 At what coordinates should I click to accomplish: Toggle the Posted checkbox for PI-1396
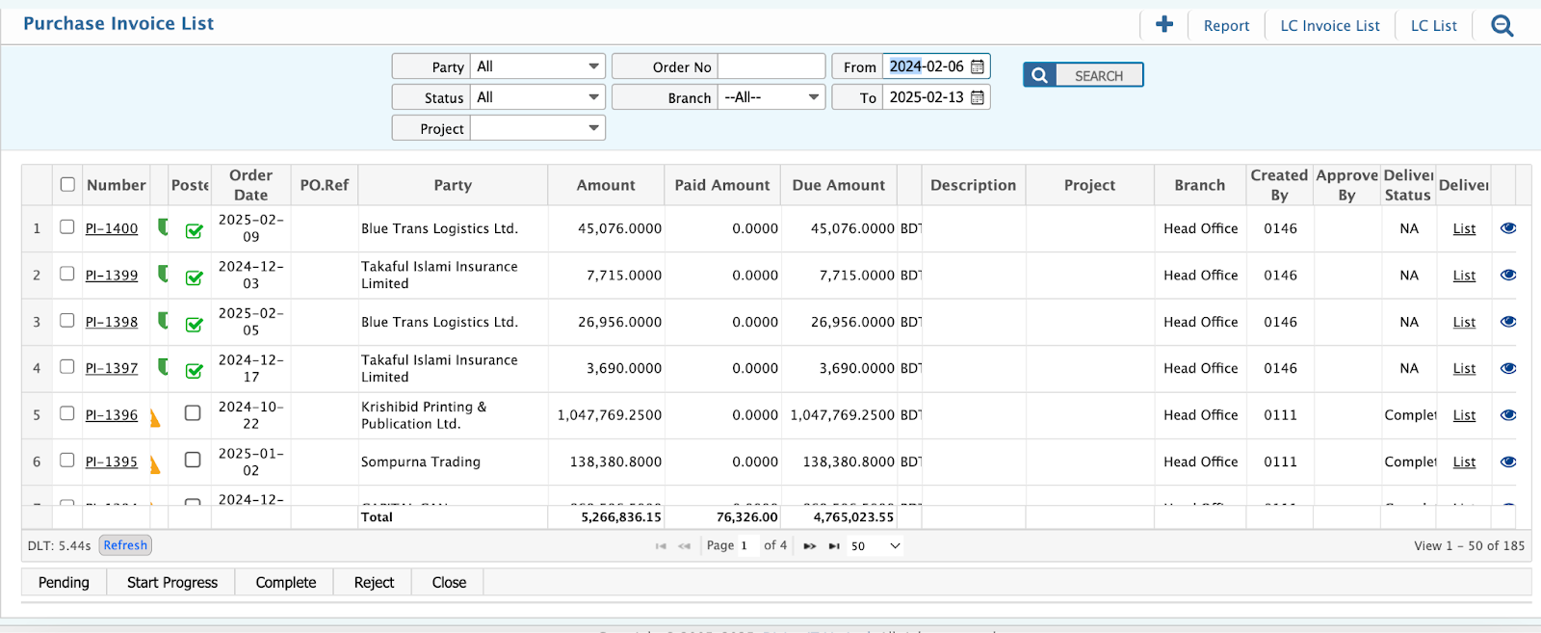click(193, 412)
